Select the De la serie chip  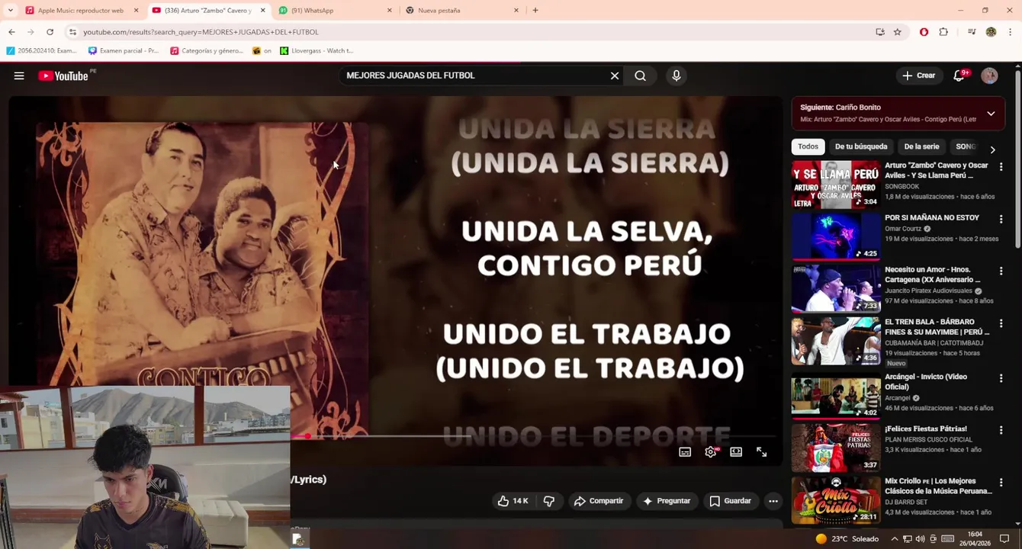pos(921,146)
